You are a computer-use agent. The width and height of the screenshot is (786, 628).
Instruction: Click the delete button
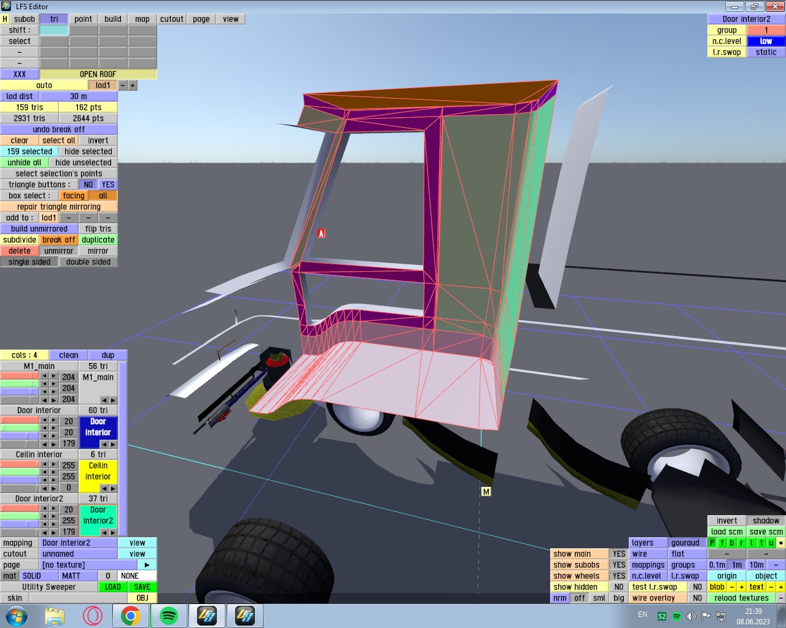coord(20,251)
